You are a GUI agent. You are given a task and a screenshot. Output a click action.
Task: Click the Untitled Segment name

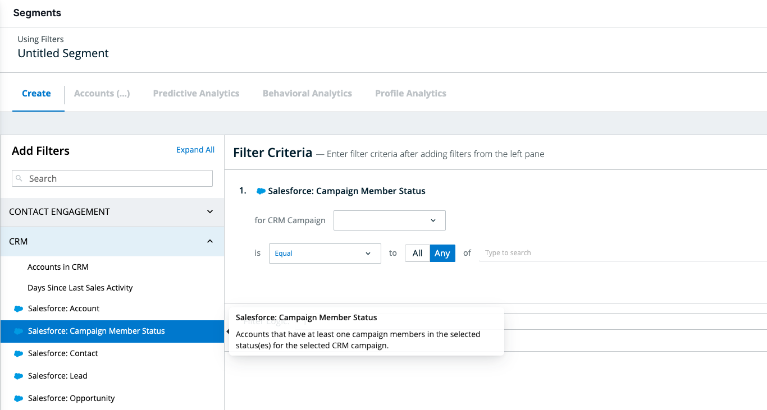coord(63,53)
